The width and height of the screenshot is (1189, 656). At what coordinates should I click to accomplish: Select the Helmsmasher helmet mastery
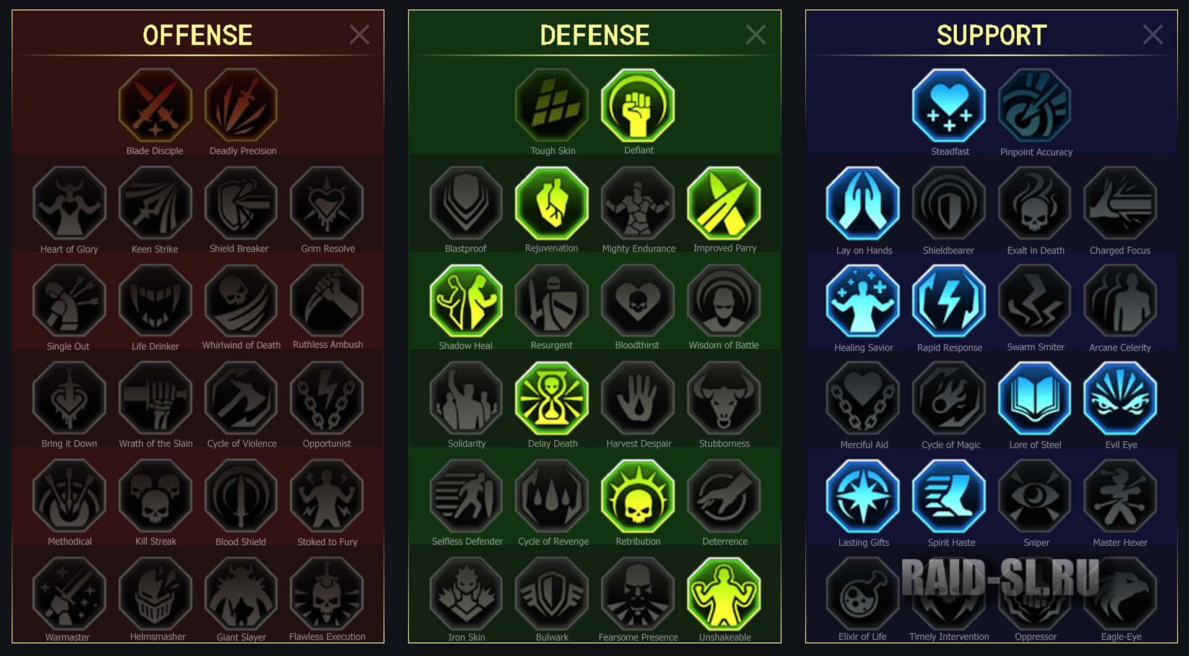(x=155, y=594)
